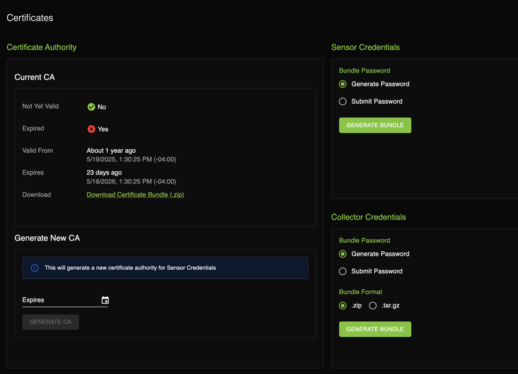Click the GENERATE CA button
Image resolution: width=518 pixels, height=374 pixels.
tap(50, 322)
